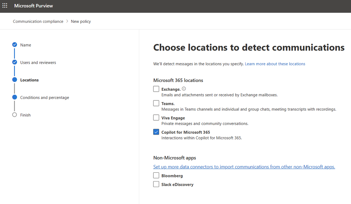351x204 pixels.
Task: Click the completed Name step checkmark
Action: tap(15, 45)
